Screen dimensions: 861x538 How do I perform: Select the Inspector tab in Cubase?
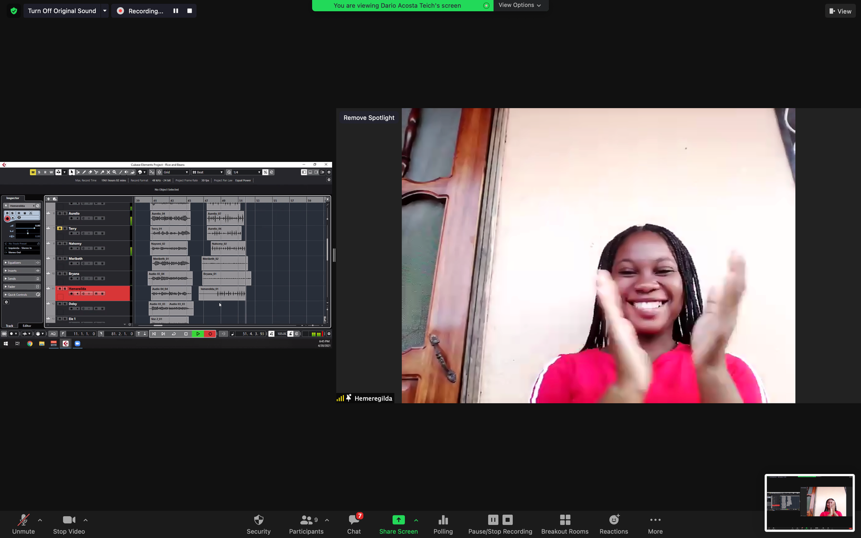click(x=13, y=198)
